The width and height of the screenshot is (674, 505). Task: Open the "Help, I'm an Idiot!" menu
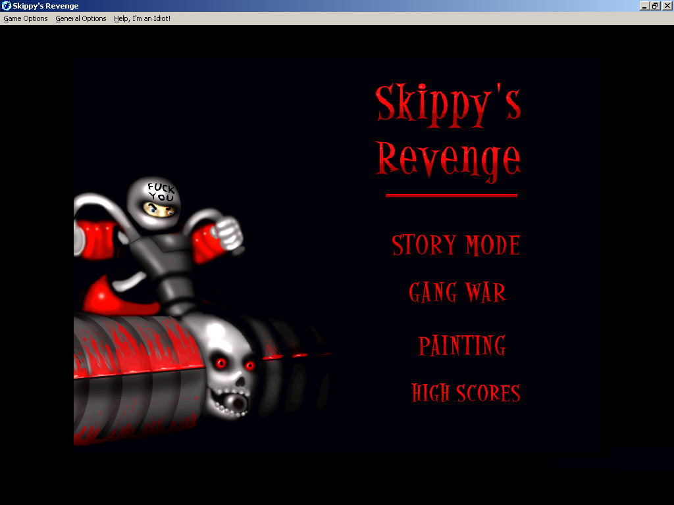142,18
